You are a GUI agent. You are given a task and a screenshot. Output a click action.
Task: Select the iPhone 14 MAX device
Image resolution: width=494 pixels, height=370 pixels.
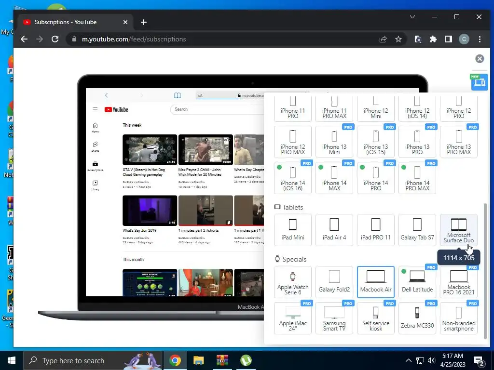334,178
